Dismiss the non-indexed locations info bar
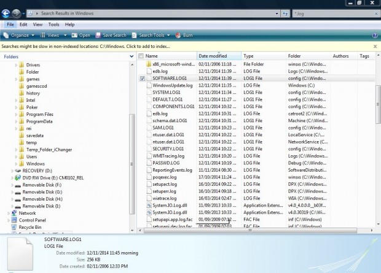The width and height of the screenshot is (381, 273). [x=375, y=47]
